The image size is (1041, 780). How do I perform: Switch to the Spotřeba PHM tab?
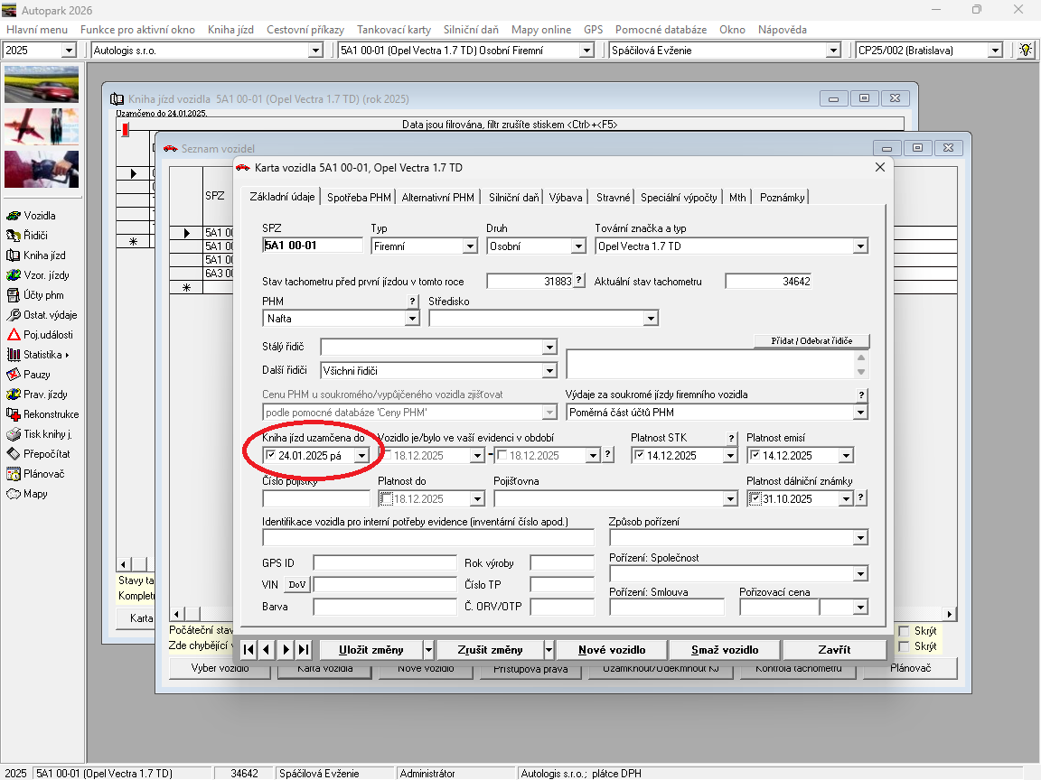(x=359, y=197)
